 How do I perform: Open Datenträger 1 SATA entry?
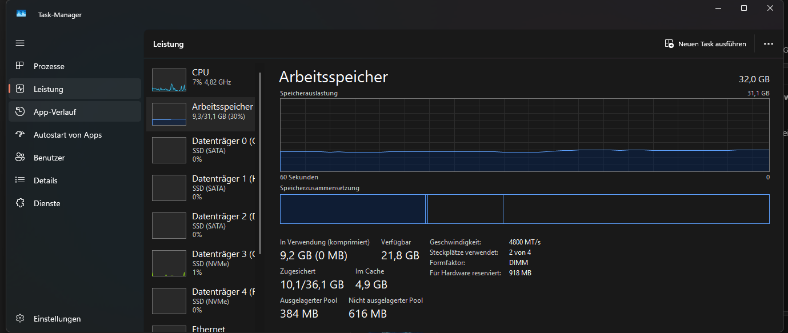click(x=200, y=187)
